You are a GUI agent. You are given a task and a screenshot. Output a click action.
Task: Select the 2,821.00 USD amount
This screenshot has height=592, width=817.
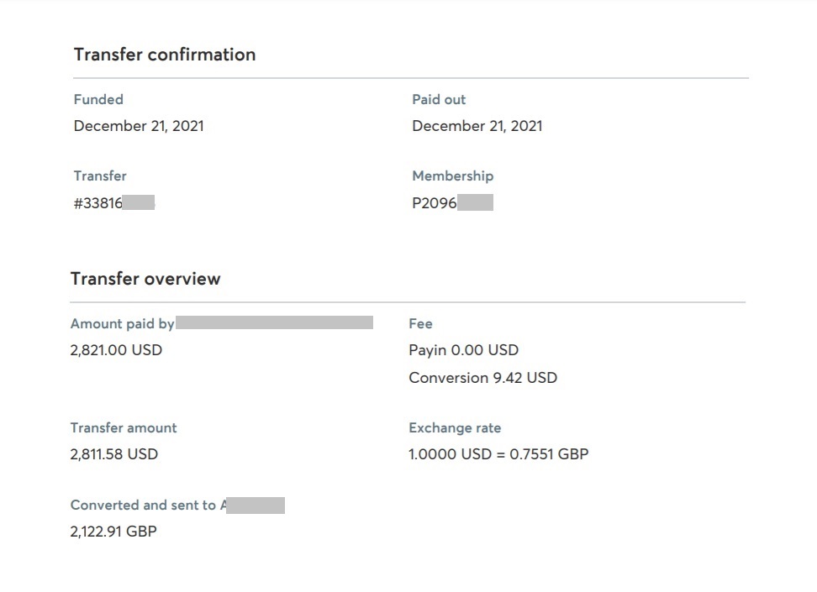(116, 350)
